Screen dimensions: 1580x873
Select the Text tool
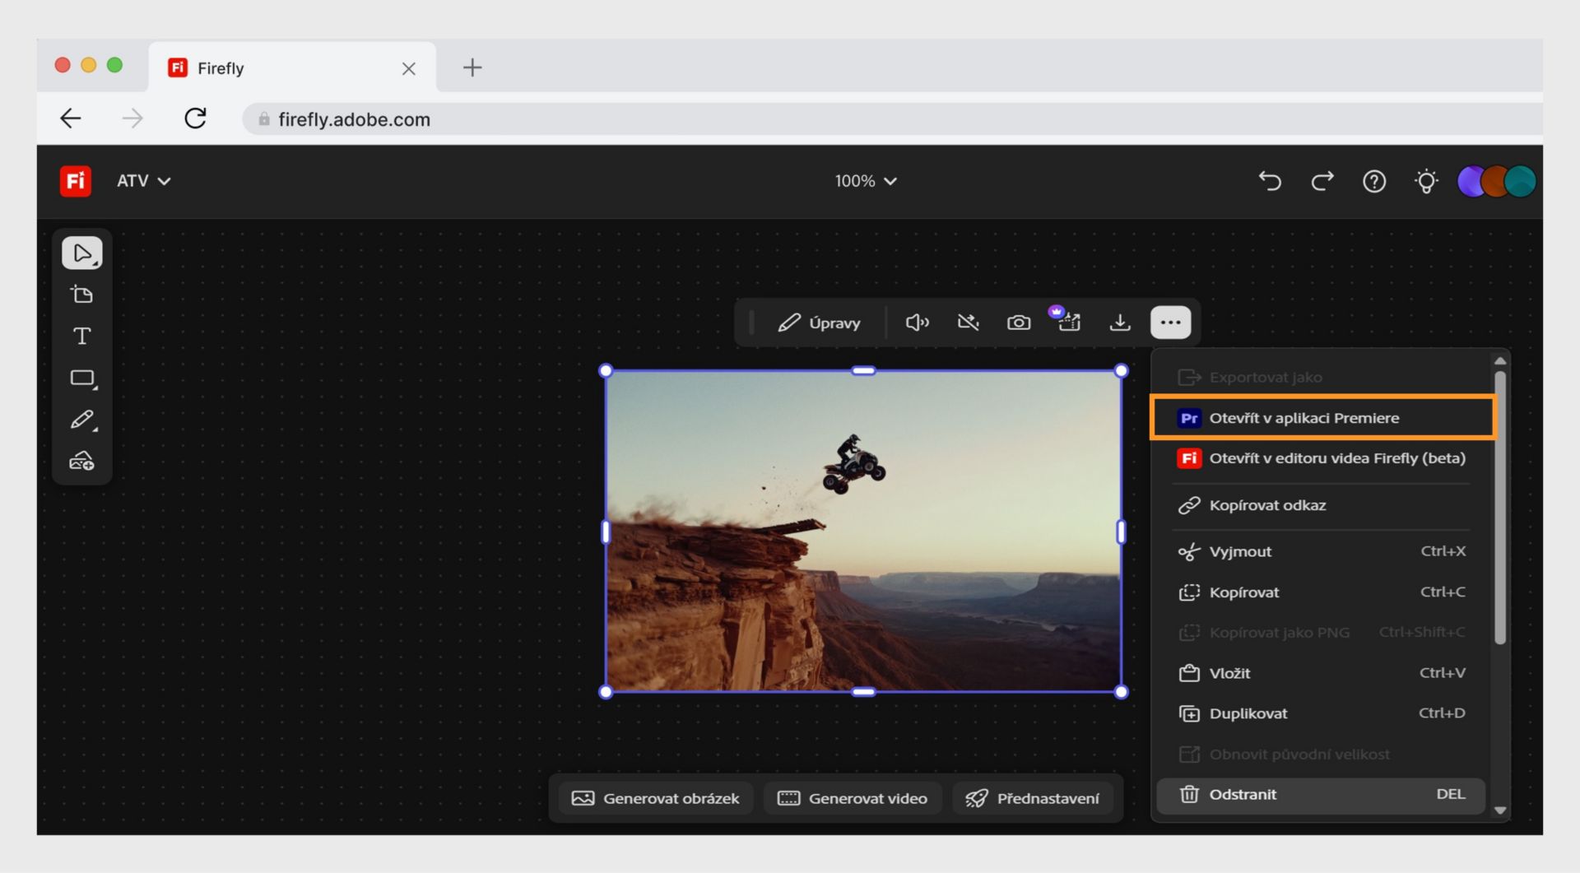pyautogui.click(x=81, y=336)
